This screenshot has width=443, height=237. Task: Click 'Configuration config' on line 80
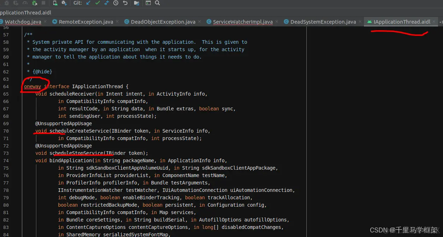coord(236,205)
